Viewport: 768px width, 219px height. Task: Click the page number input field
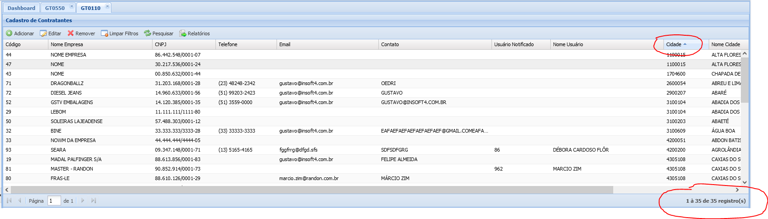tap(54, 200)
